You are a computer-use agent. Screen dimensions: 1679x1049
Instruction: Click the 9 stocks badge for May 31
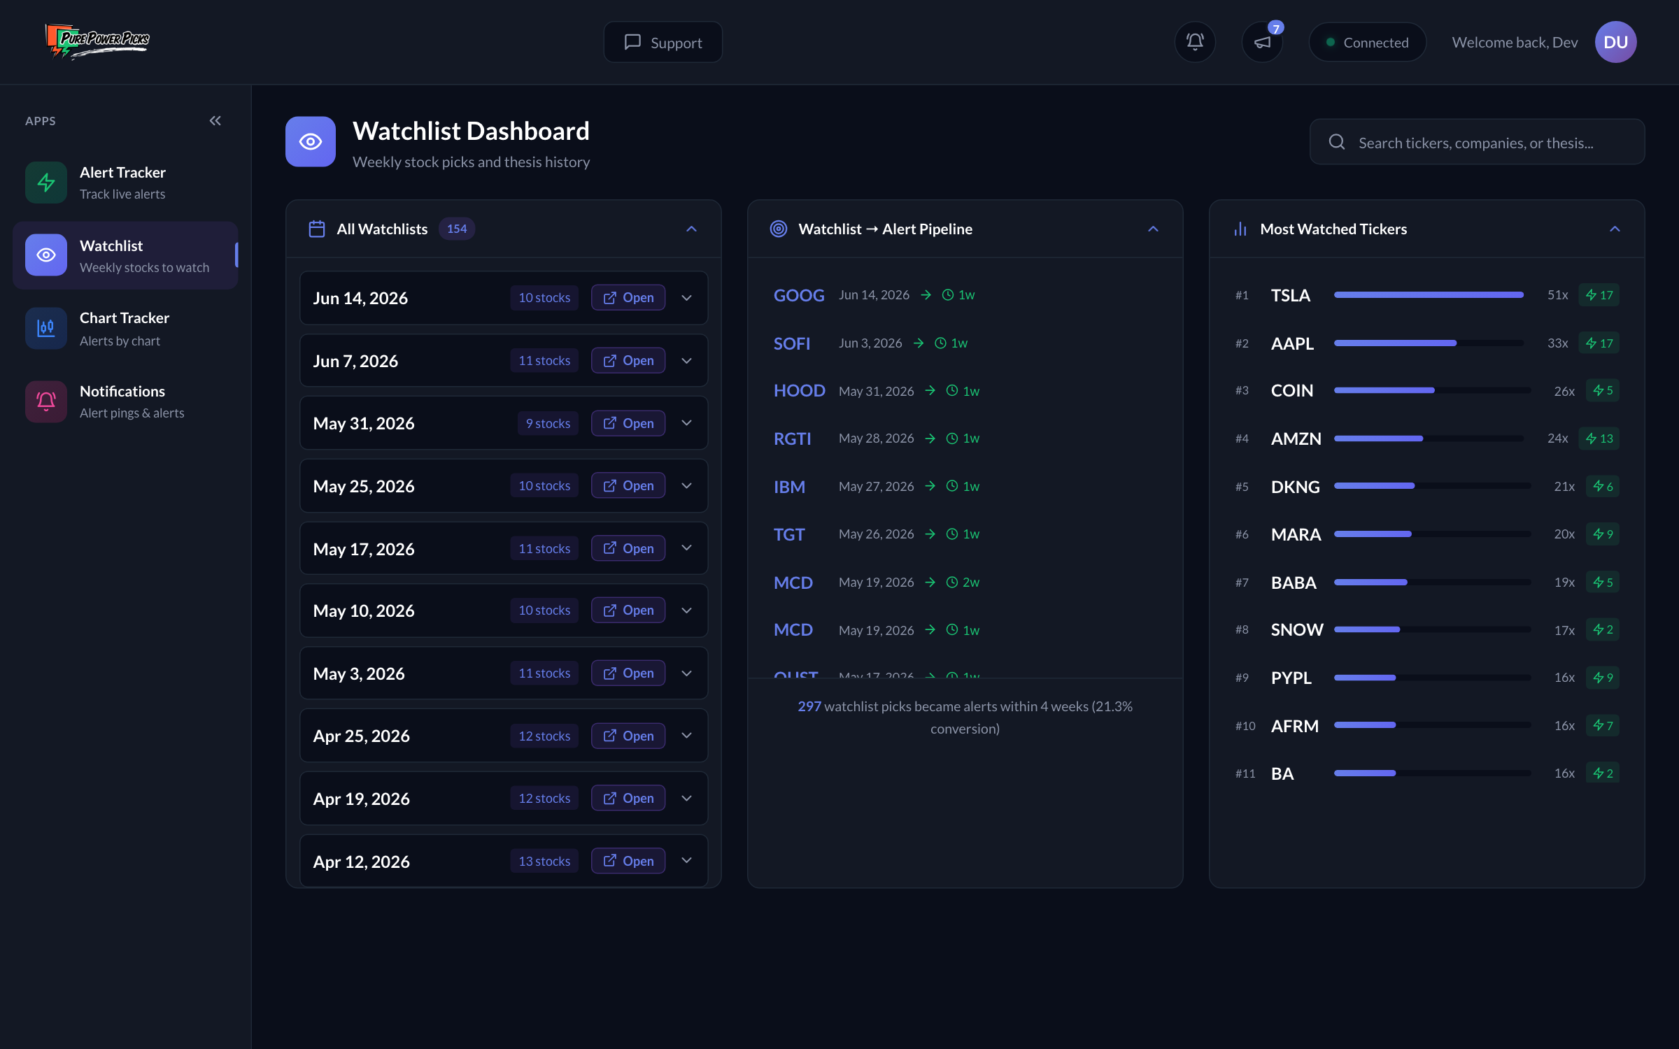tap(548, 423)
